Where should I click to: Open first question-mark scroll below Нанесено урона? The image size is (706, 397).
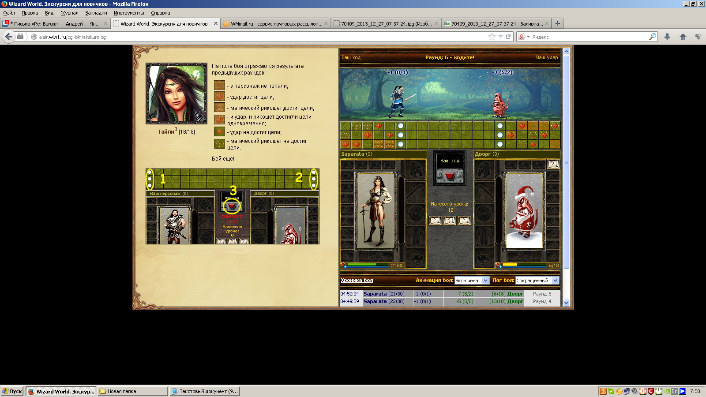[435, 221]
